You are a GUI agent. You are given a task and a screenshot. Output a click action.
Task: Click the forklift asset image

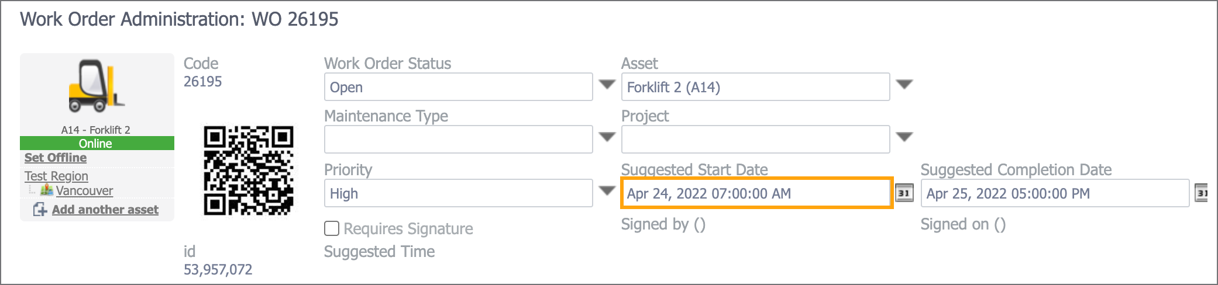tap(97, 86)
